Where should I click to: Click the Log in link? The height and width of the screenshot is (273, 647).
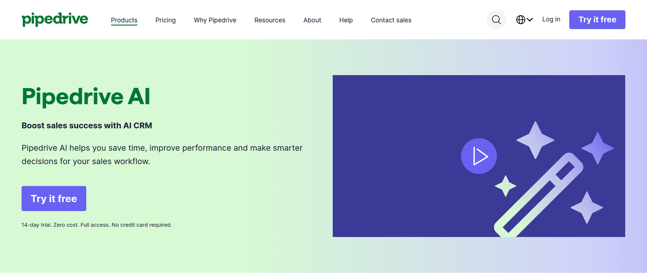pyautogui.click(x=551, y=19)
